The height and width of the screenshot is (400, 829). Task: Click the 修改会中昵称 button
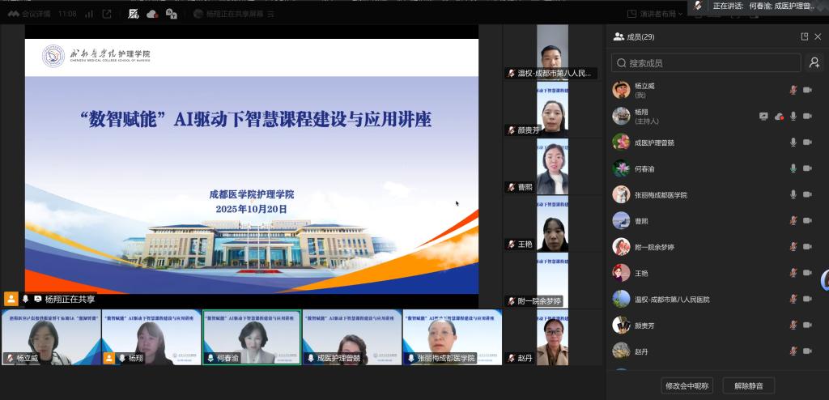pyautogui.click(x=687, y=385)
